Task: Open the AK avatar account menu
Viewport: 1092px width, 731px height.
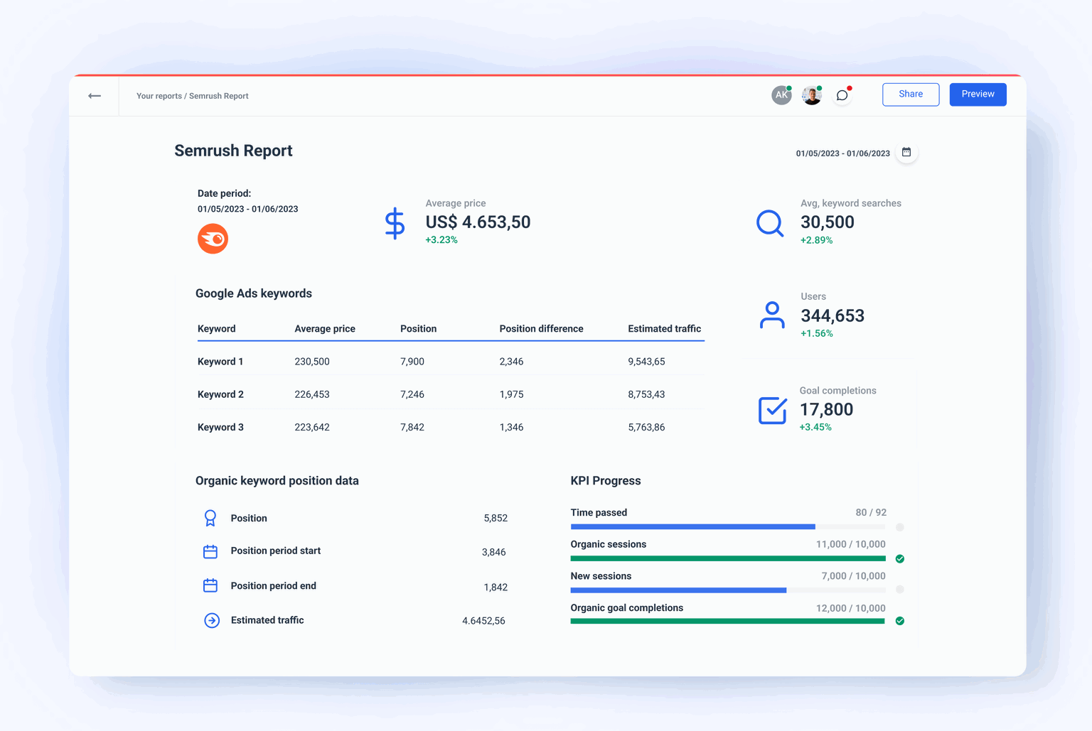Action: coord(781,94)
